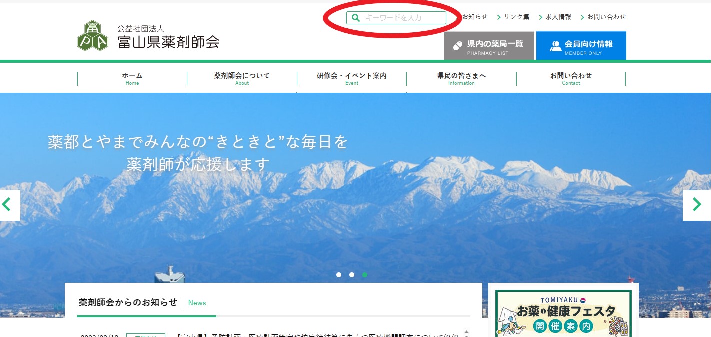This screenshot has width=711, height=337.
Task: Open the 県民の皆さまへ Information menu
Action: pos(461,79)
